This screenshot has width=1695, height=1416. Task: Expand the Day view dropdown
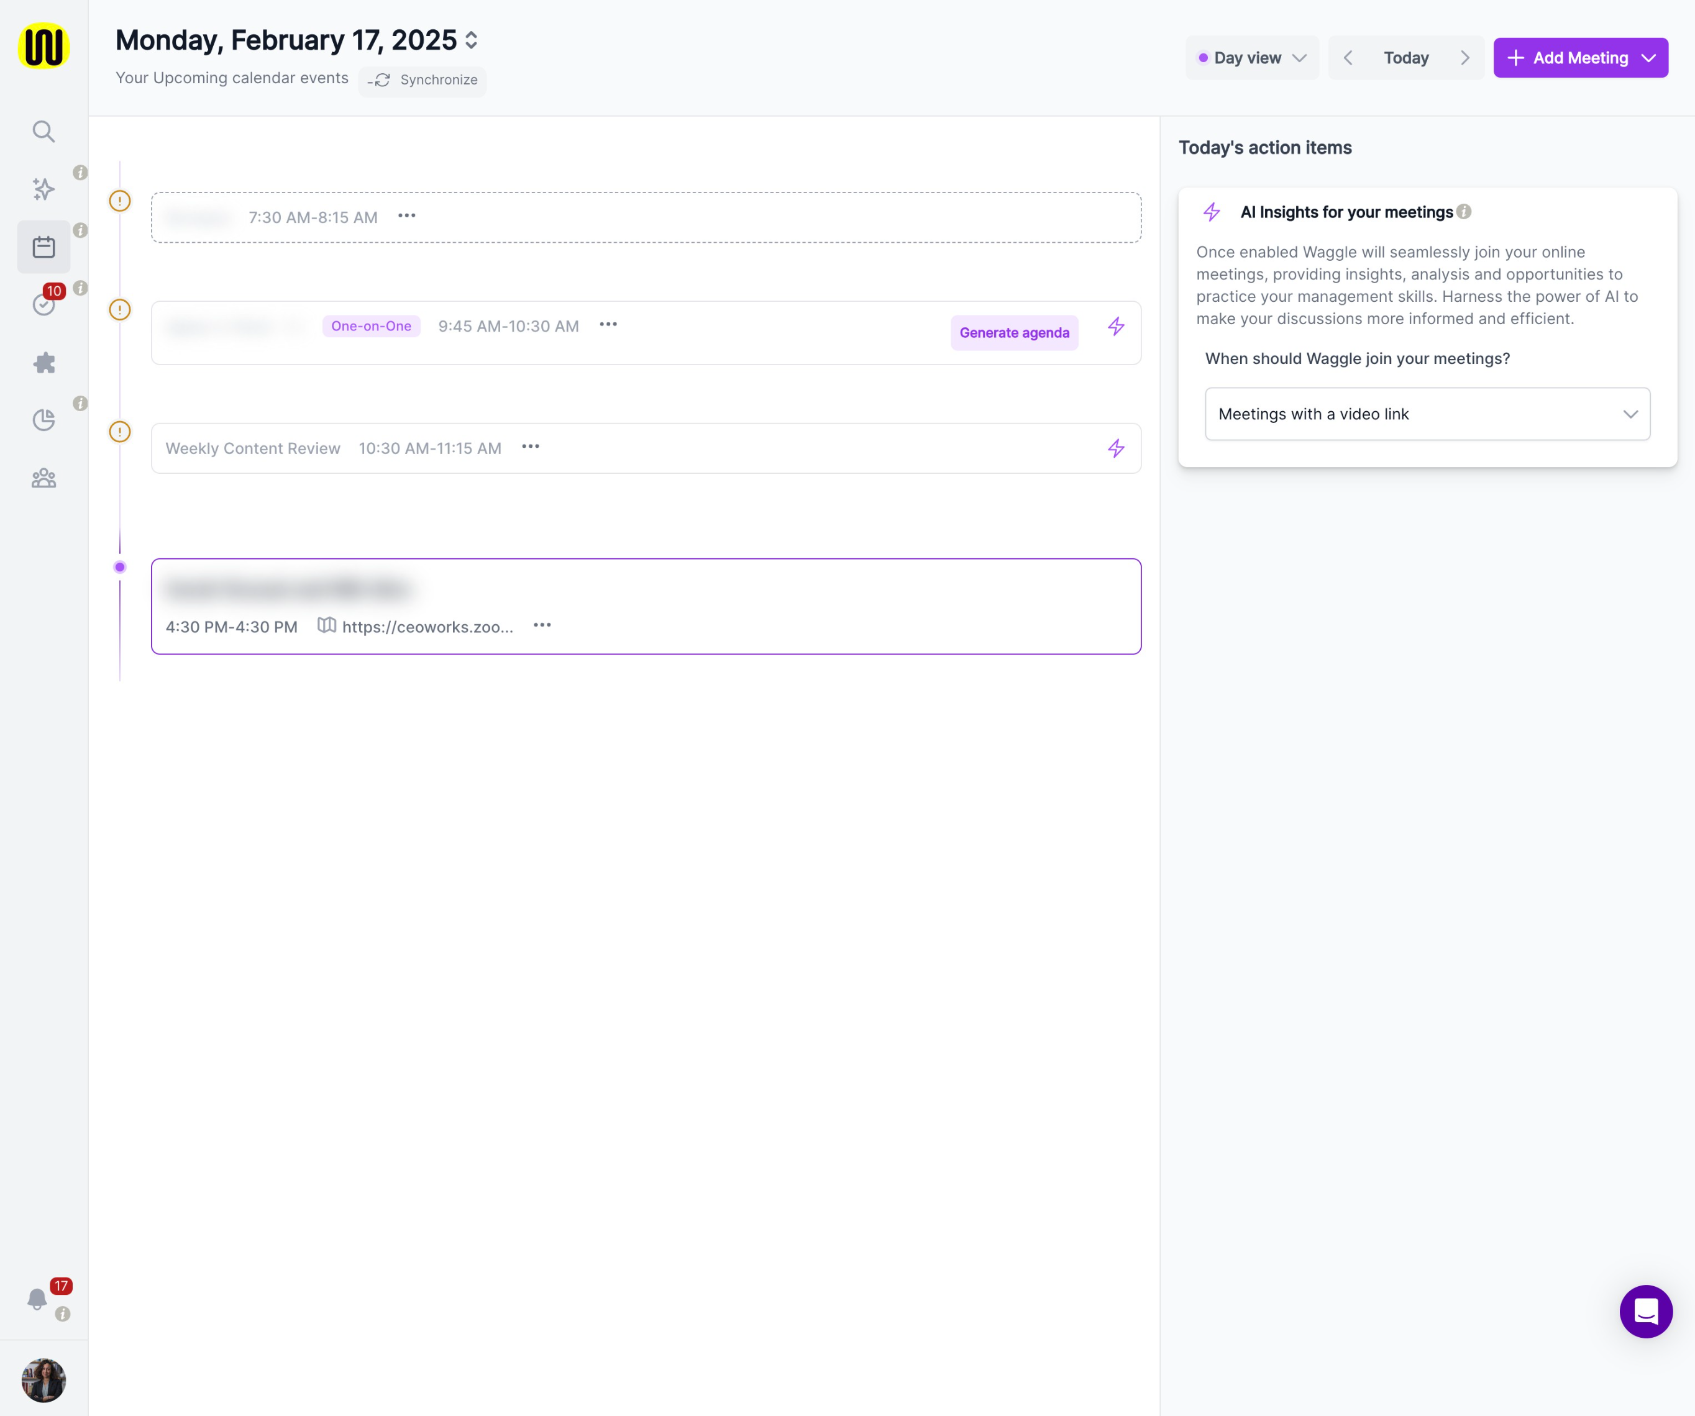(1251, 58)
